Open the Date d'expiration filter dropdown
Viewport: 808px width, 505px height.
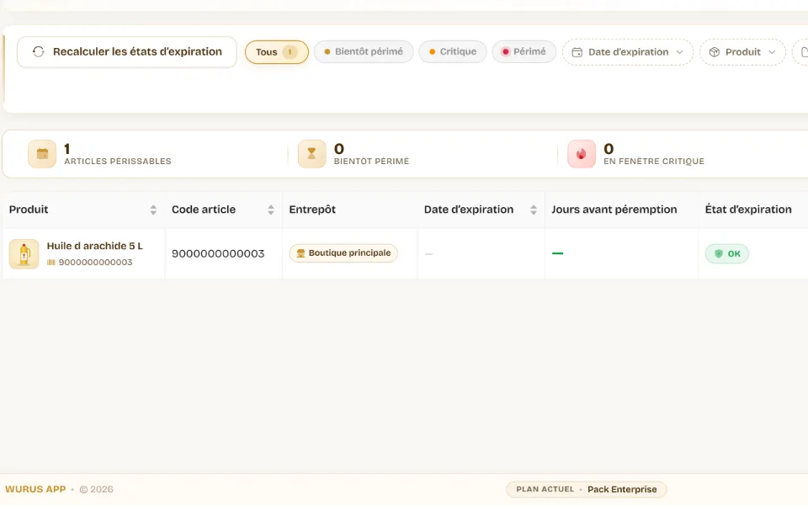[x=628, y=52]
